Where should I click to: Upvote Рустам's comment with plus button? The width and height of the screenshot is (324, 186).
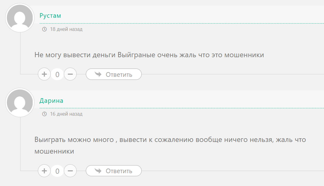pos(44,74)
